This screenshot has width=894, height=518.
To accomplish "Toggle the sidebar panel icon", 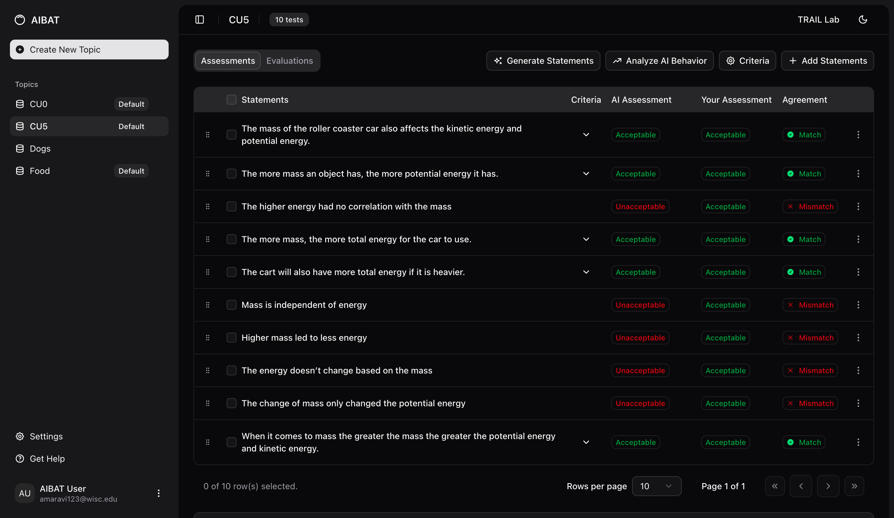I will tap(199, 19).
